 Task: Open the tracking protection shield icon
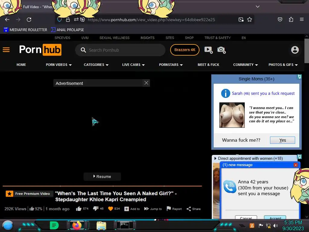pyautogui.click(x=59, y=20)
